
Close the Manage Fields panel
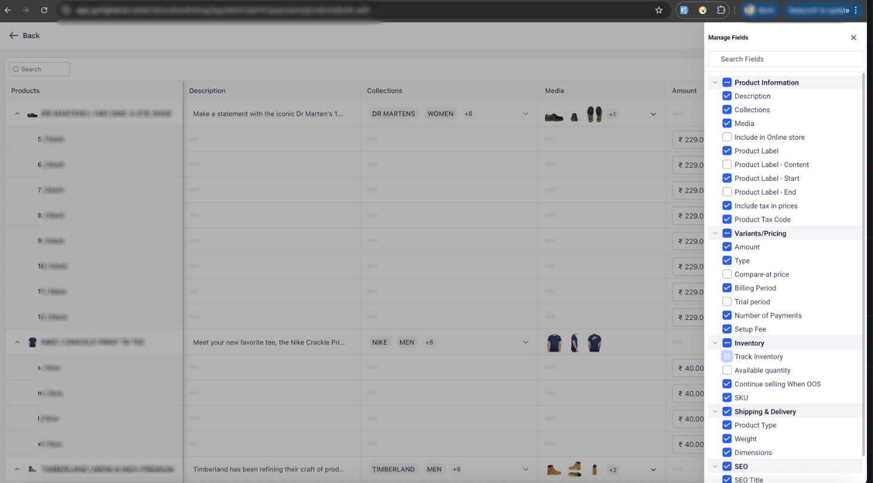click(x=853, y=38)
